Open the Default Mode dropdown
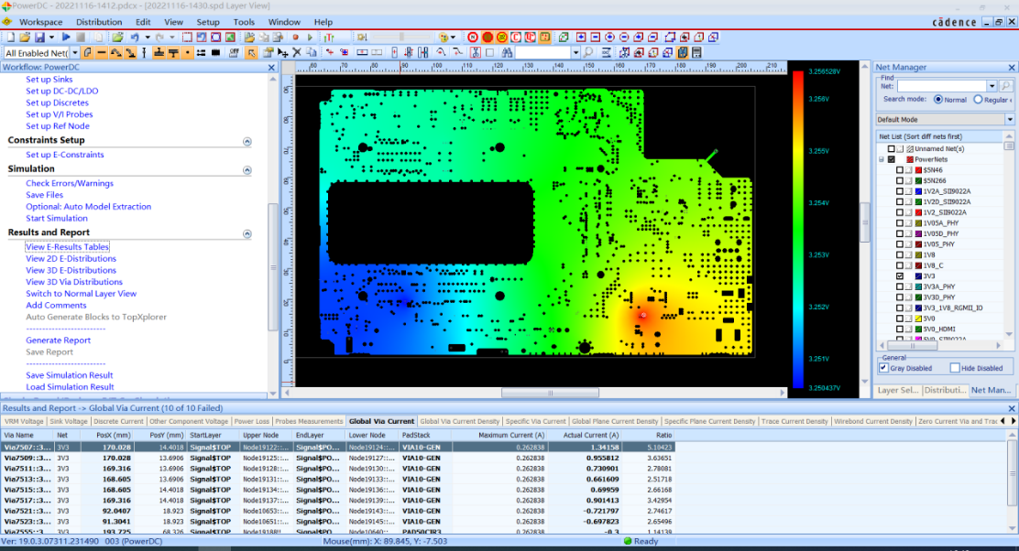The width and height of the screenshot is (1019, 551). coord(1009,119)
